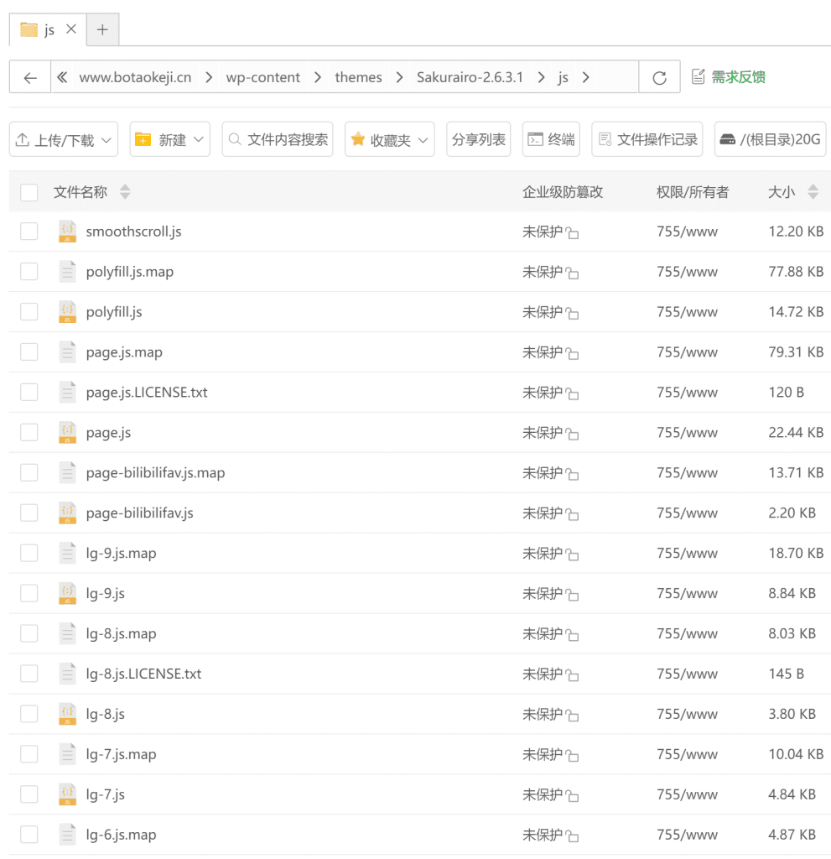831x859 pixels.
Task: Check the smoothscroll.js checkbox
Action: 29,232
